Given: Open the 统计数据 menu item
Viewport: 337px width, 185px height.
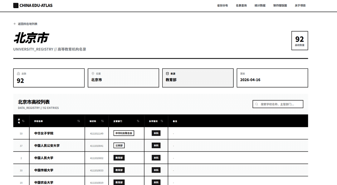Looking at the screenshot, I should click(260, 5).
